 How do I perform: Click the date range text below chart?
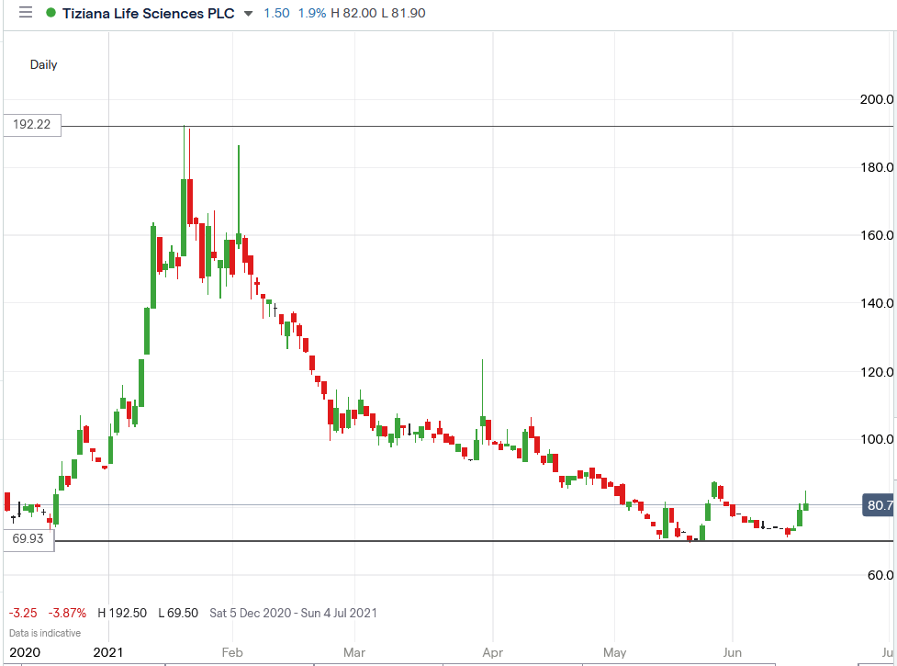[x=293, y=613]
